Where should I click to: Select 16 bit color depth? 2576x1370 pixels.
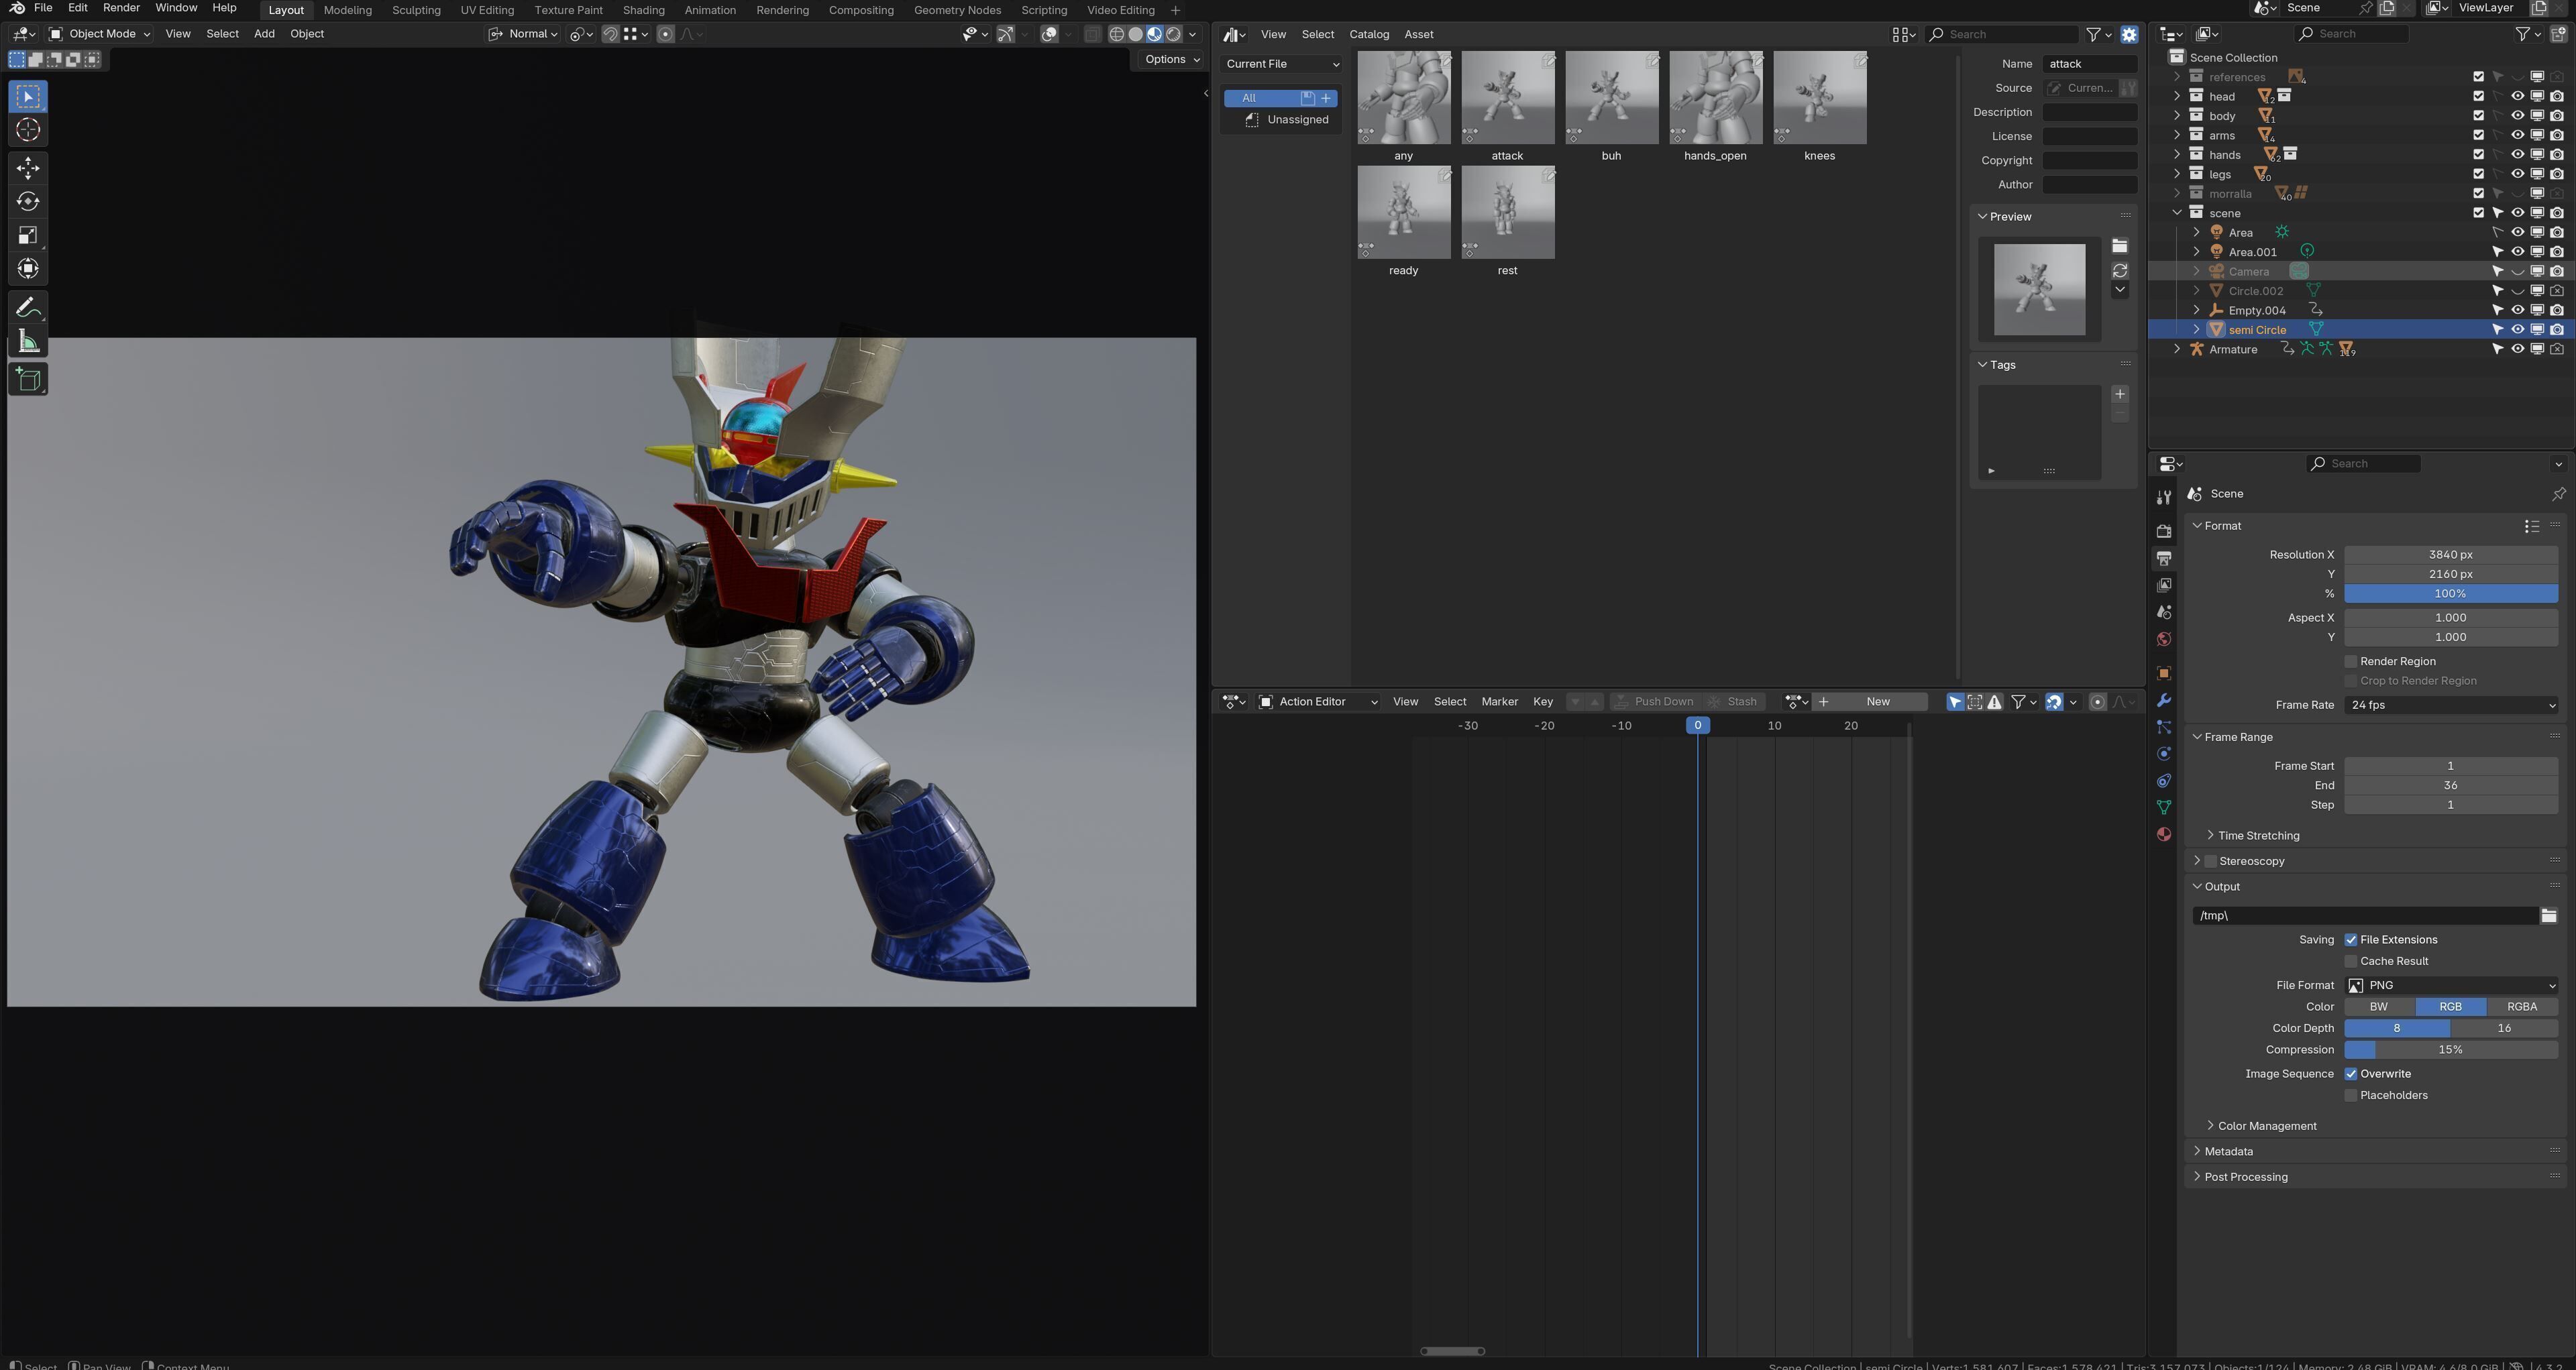pyautogui.click(x=2504, y=1028)
